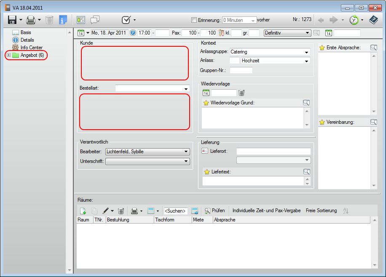Open the Definitiv status dropdown
Viewport: 386px width, 277px height.
click(x=308, y=33)
